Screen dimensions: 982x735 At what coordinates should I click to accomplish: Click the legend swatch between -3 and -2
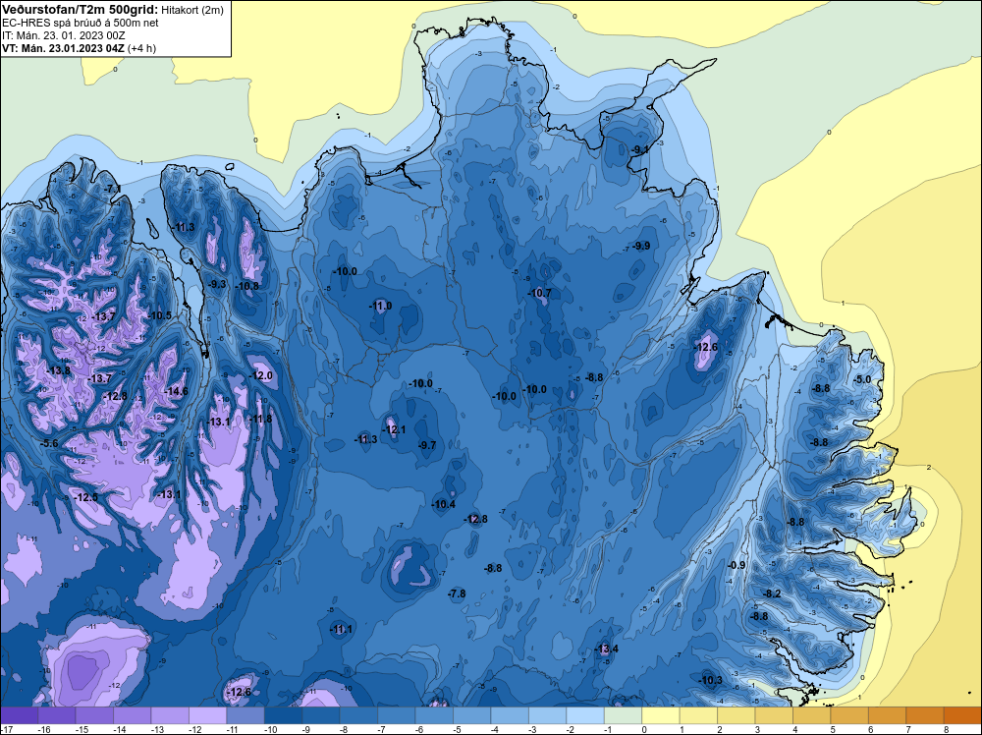tap(547, 715)
